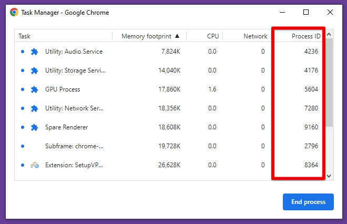This screenshot has height=224, width=347.
Task: Sort by the Process ID column
Action: (307, 36)
